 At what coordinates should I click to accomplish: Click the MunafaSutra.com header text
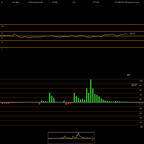(x=132, y=2)
